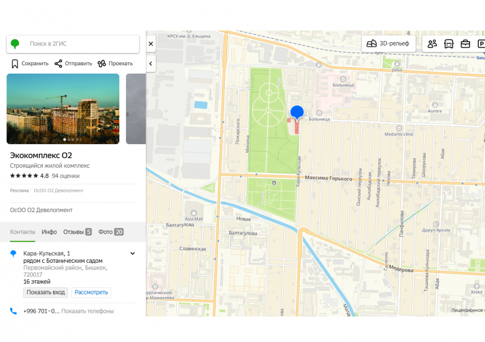Click the Рассмотреть button

click(x=91, y=292)
